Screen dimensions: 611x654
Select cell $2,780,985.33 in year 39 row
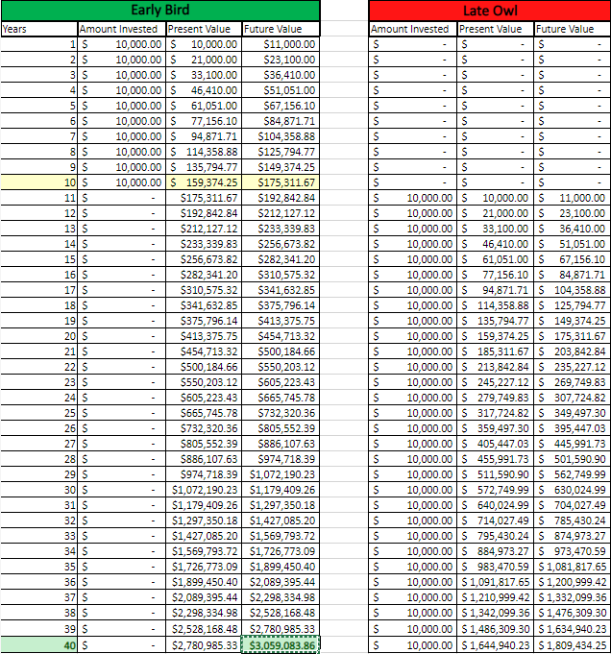(281, 629)
